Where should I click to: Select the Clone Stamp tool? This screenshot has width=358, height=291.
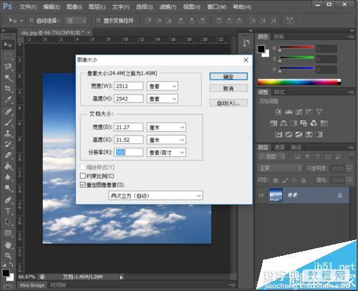coord(8,133)
